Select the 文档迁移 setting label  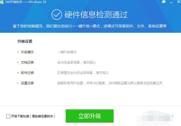coord(27,62)
